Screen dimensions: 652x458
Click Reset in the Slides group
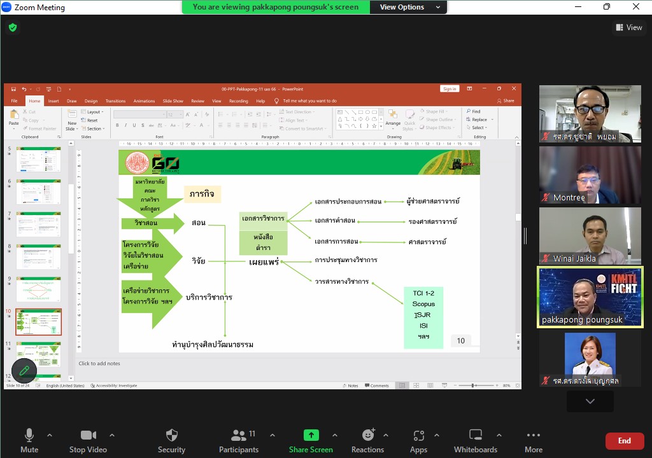89,120
